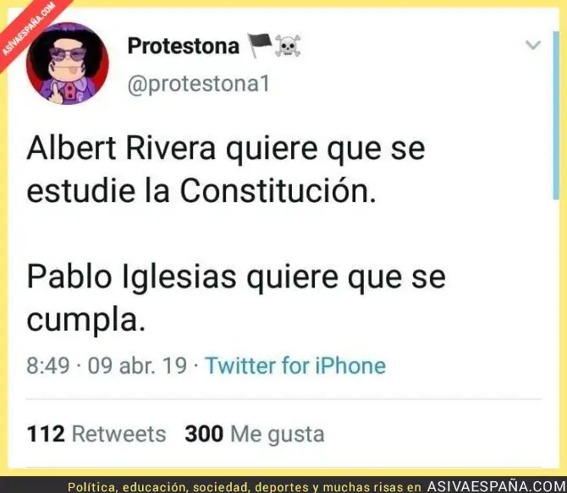
Task: Click the 09 abr. 19 date
Action: 137,365
